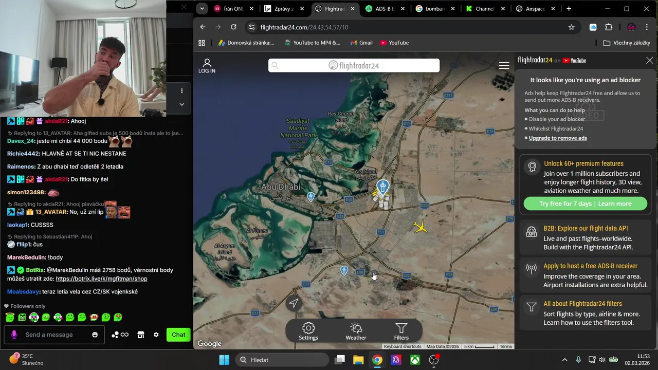Switch to the Írán ONLINE tab

click(x=234, y=9)
